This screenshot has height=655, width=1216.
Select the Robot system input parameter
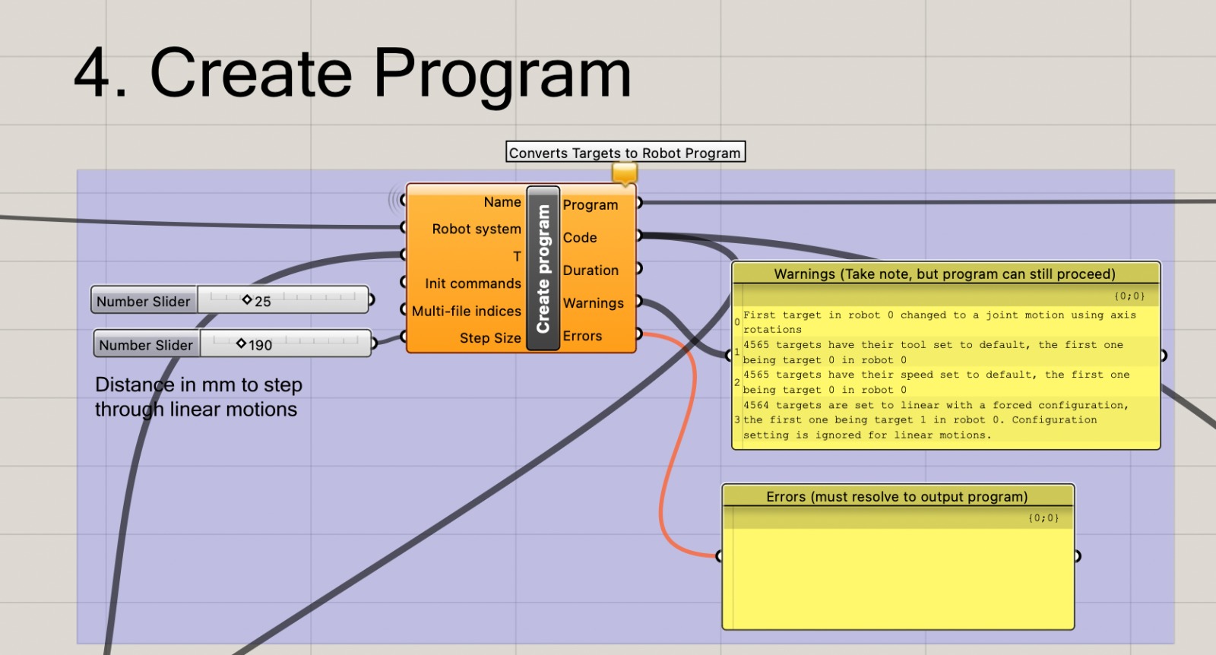[477, 229]
